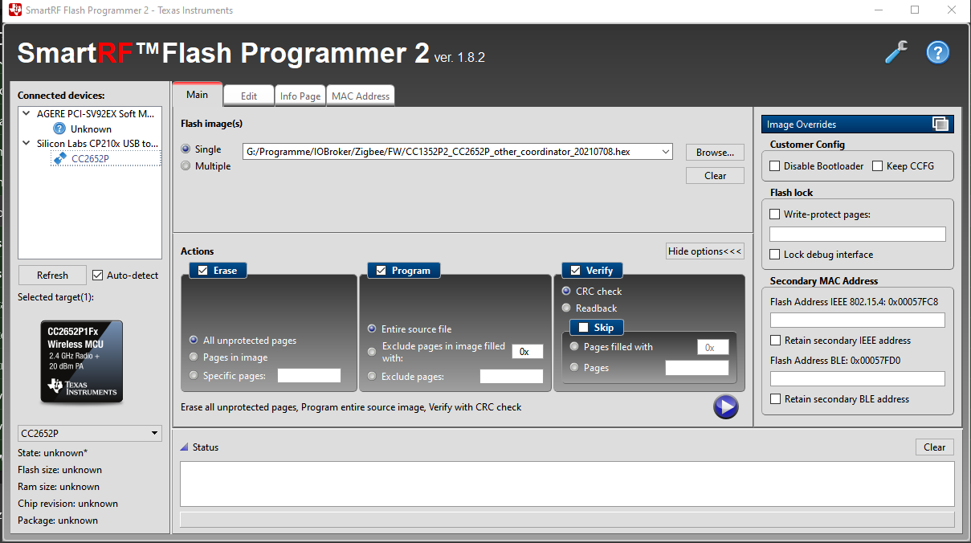Image resolution: width=971 pixels, height=543 pixels.
Task: Collapse the Status panel triangle
Action: (184, 447)
